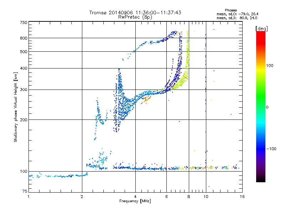Click the colorbar '-100' tick label

pyautogui.click(x=271, y=149)
